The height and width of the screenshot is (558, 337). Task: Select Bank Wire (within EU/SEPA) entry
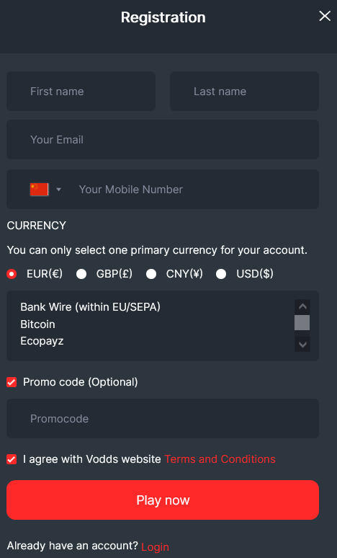click(90, 307)
